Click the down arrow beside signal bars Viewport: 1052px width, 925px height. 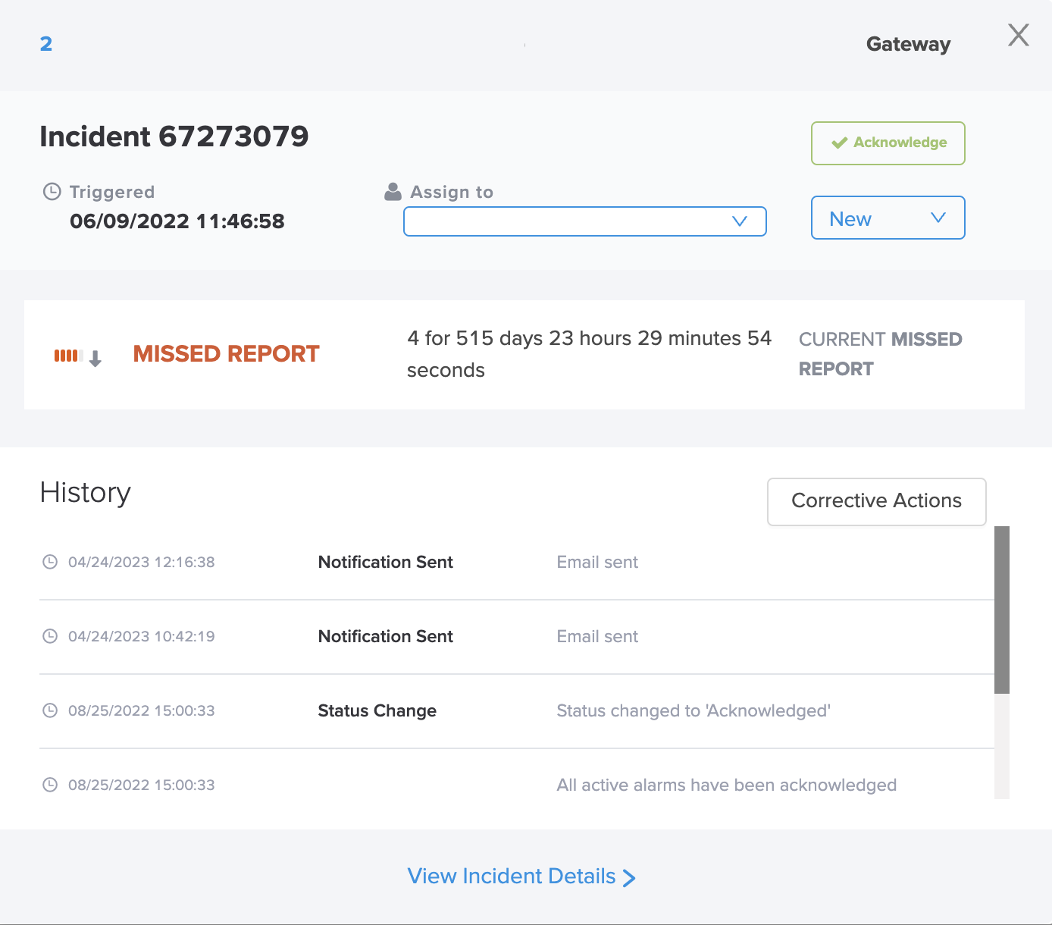pos(95,359)
